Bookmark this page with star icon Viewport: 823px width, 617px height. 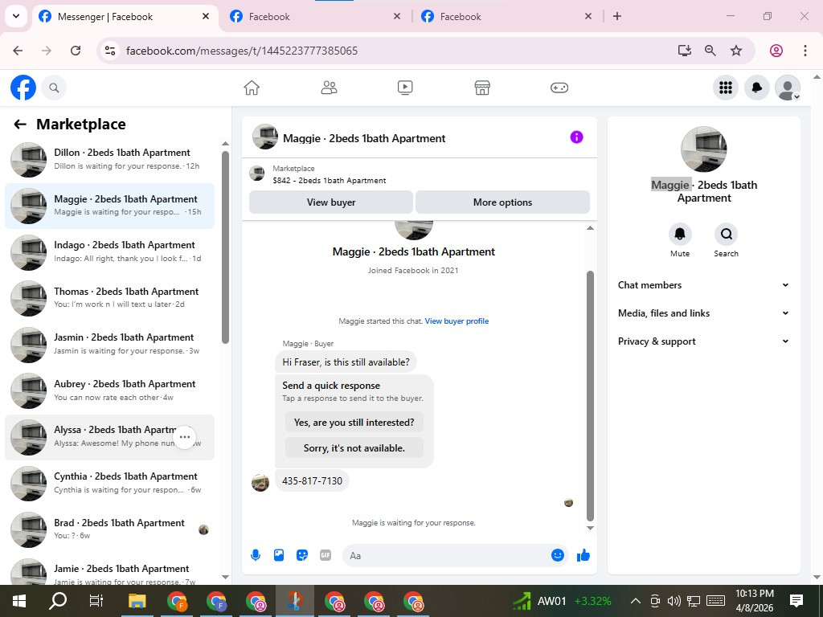tap(736, 51)
